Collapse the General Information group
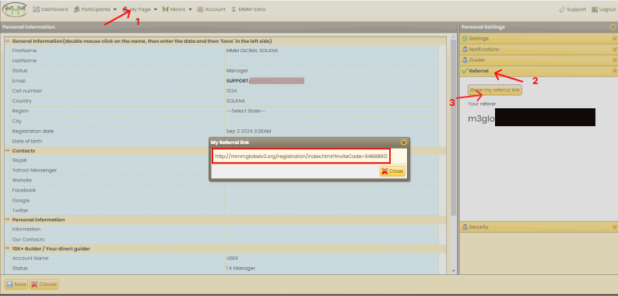The image size is (618, 296). [x=7, y=41]
